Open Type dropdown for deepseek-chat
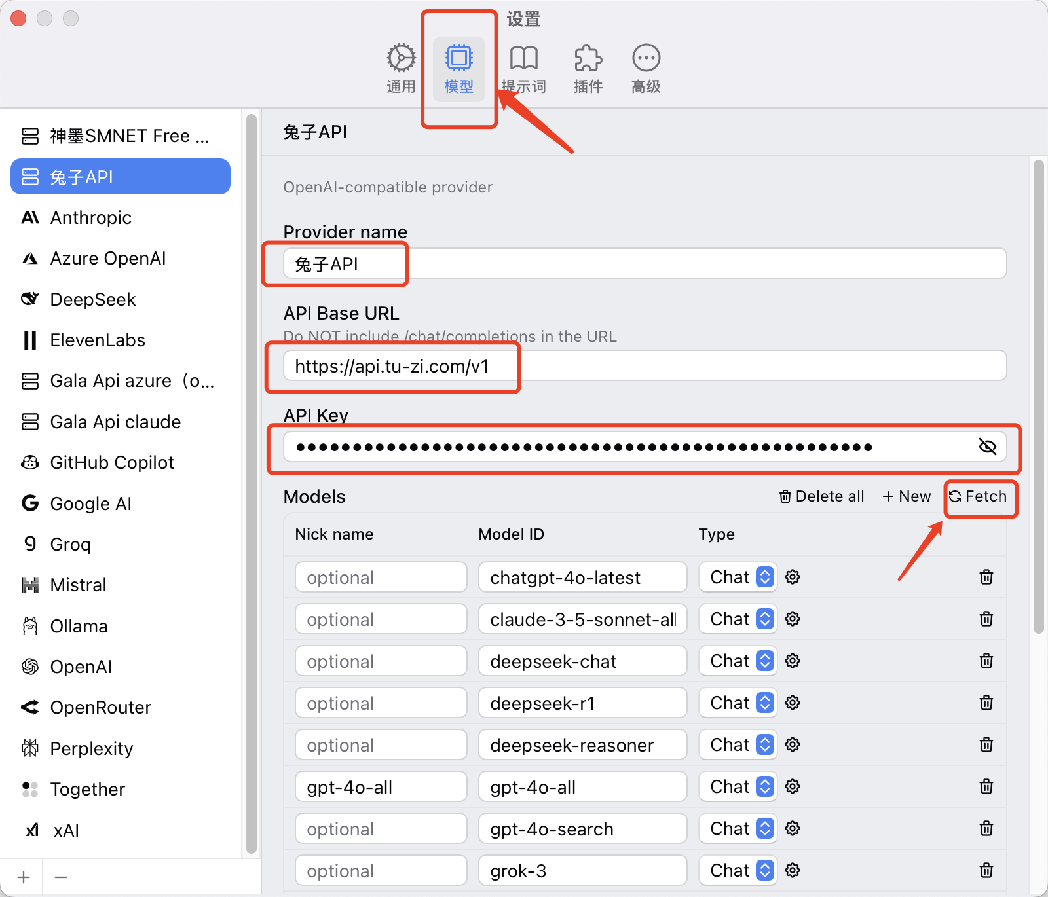Viewport: 1048px width, 897px height. coord(738,661)
